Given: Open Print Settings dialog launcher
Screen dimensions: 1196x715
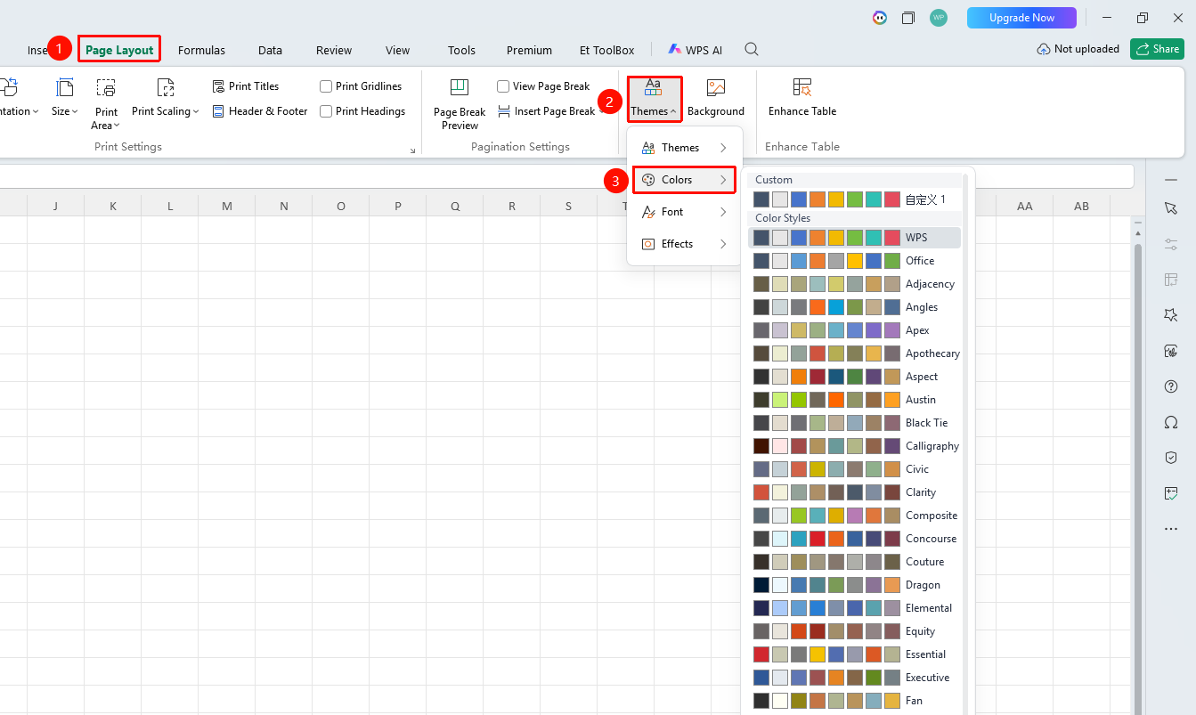Looking at the screenshot, I should (x=412, y=150).
